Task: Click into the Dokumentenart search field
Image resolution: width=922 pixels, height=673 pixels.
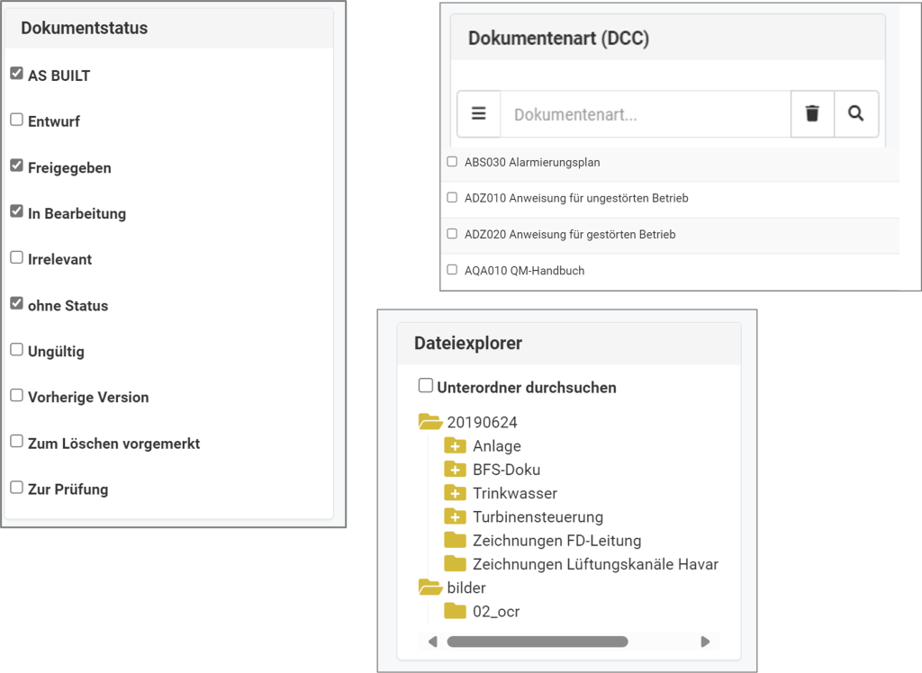Action: point(645,114)
